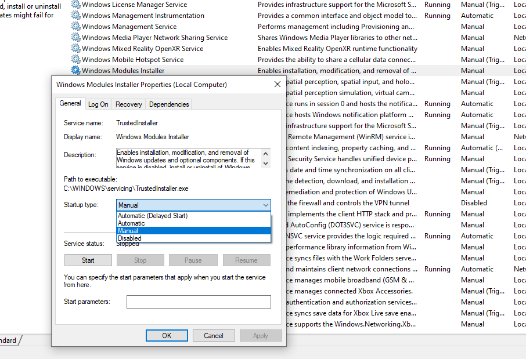Click 'the firewall and controls the VPN tunnel' description
The width and height of the screenshot is (526, 359).
pyautogui.click(x=348, y=203)
